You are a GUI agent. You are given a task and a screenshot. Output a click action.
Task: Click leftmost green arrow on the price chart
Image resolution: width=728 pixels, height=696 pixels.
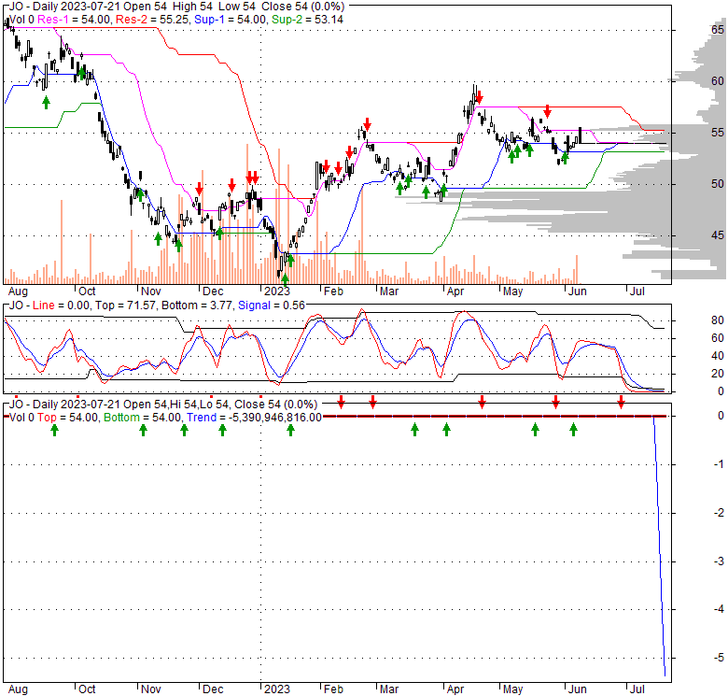[45, 101]
